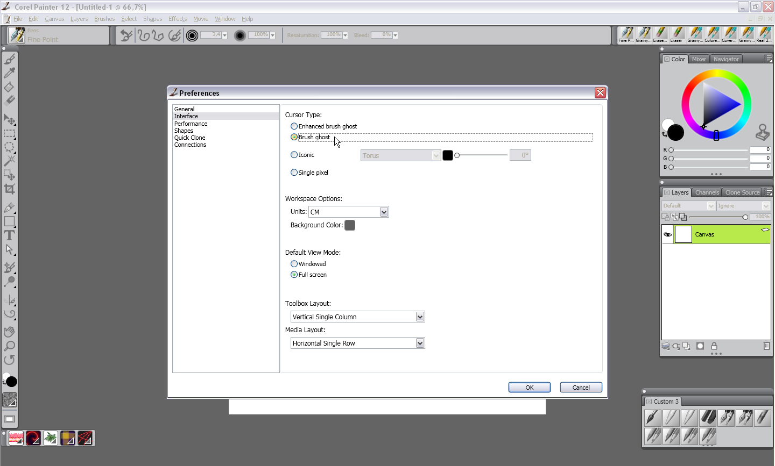Open the Effects menu
775x466 pixels.
tap(177, 18)
